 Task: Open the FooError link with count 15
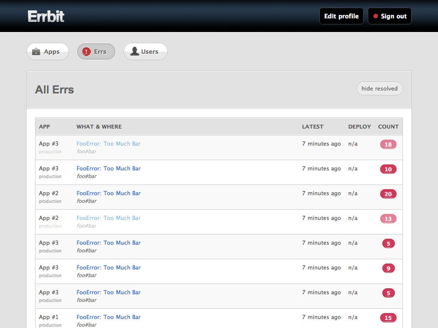tap(109, 317)
